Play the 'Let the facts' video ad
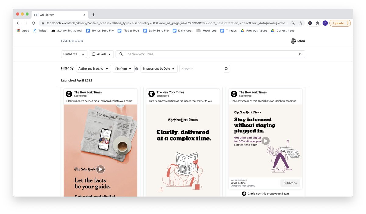Image resolution: width=366 pixels, height=214 pixels. click(x=100, y=169)
